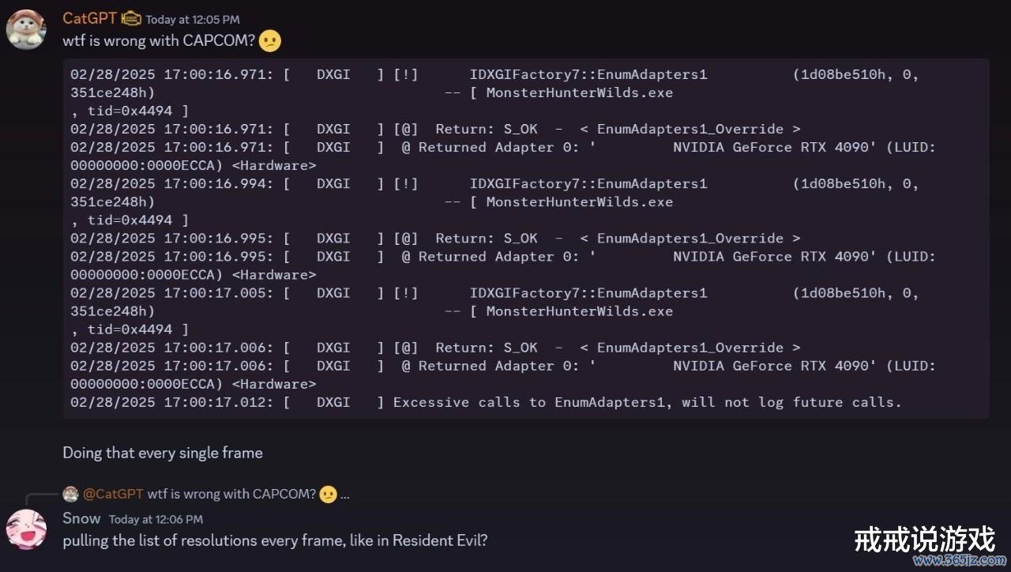Jump to the replied message 'wtf is wrong with CAPCOM?' preview
Image resolution: width=1011 pixels, height=572 pixels.
(x=231, y=494)
